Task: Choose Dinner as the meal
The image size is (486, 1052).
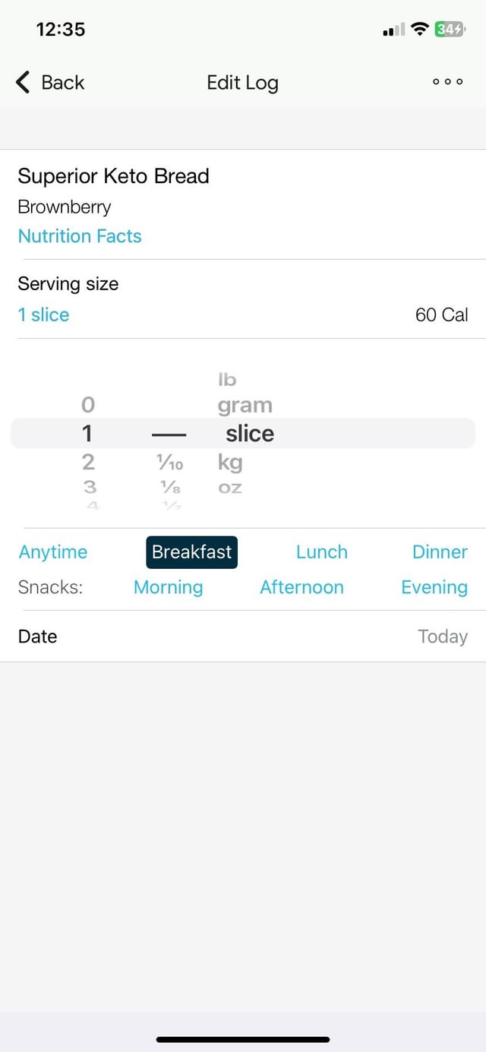Action: tap(440, 552)
